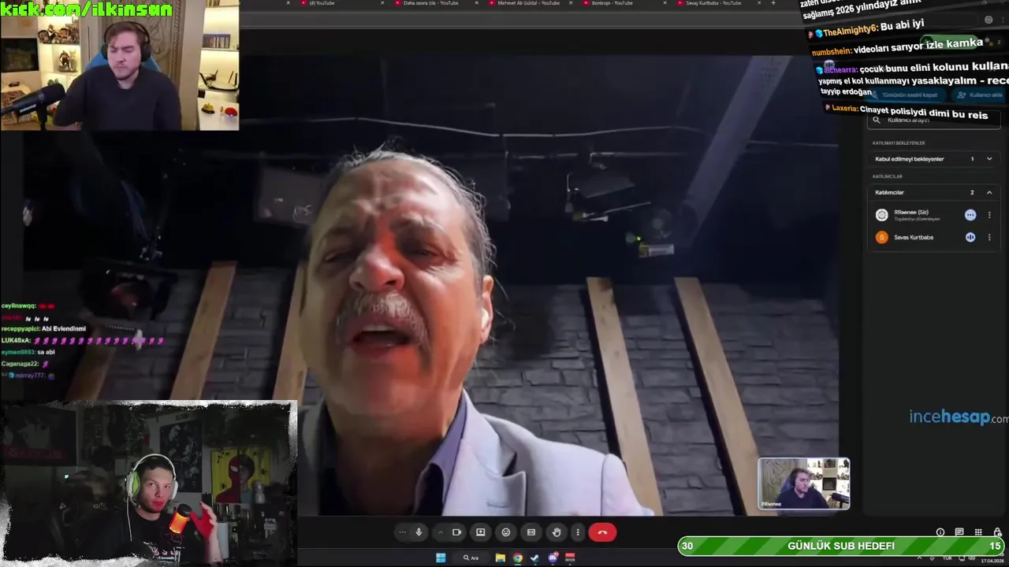Open more options for RRaenee participant
The width and height of the screenshot is (1009, 567).
989,215
